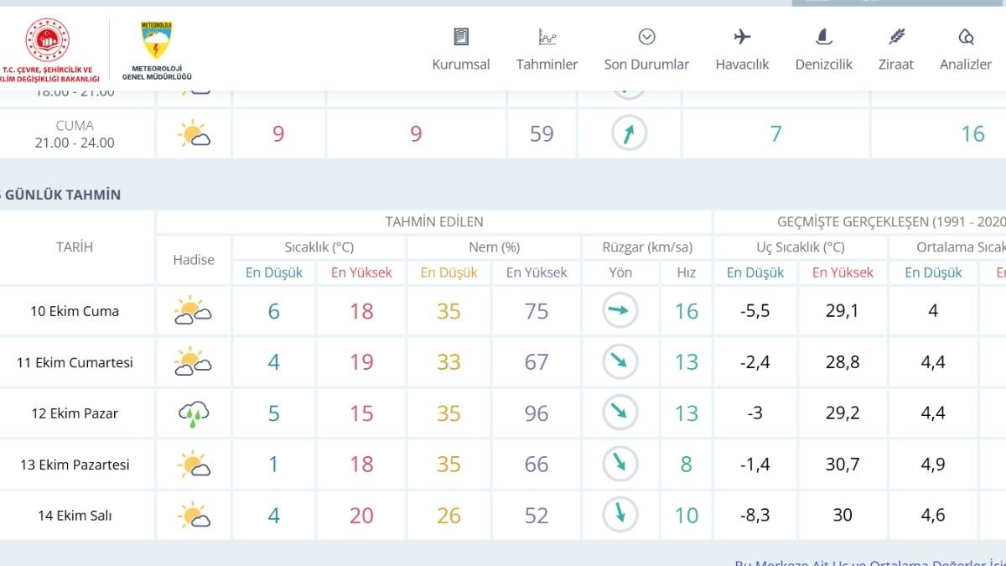This screenshot has width=1006, height=566.
Task: Click the Denizcilik ship icon
Action: [x=823, y=37]
